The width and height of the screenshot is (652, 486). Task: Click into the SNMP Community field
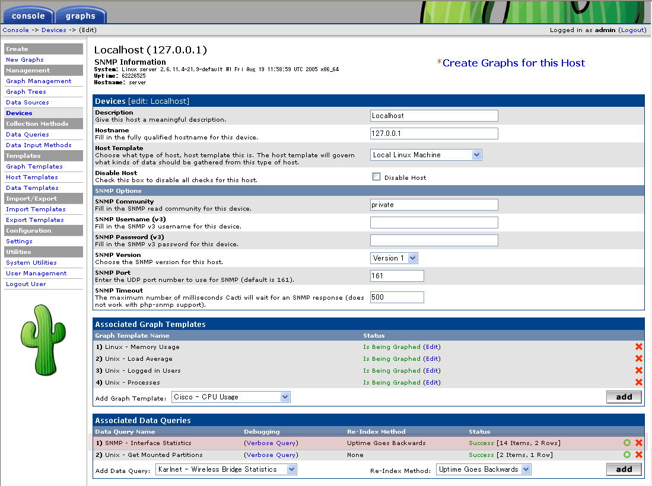coord(434,205)
